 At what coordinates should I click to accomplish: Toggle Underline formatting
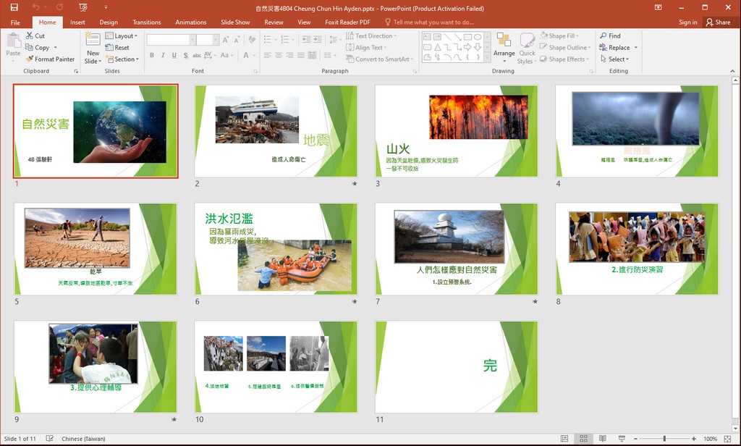pyautogui.click(x=174, y=55)
